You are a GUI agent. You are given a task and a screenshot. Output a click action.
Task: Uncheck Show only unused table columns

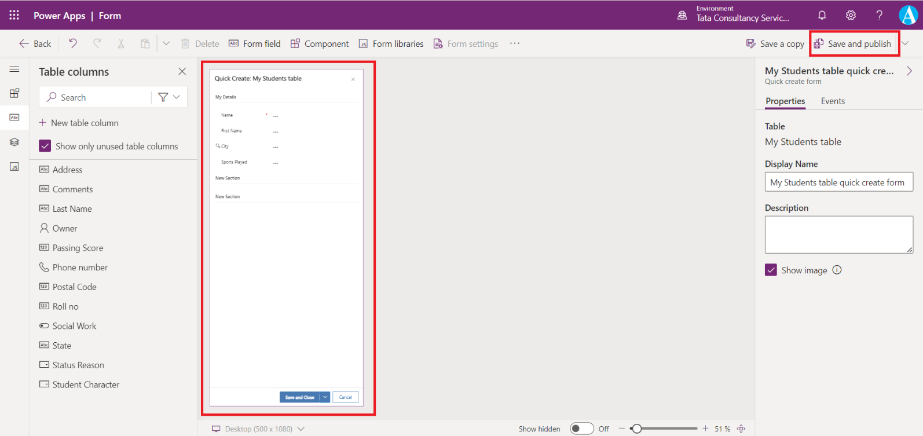pyautogui.click(x=45, y=146)
